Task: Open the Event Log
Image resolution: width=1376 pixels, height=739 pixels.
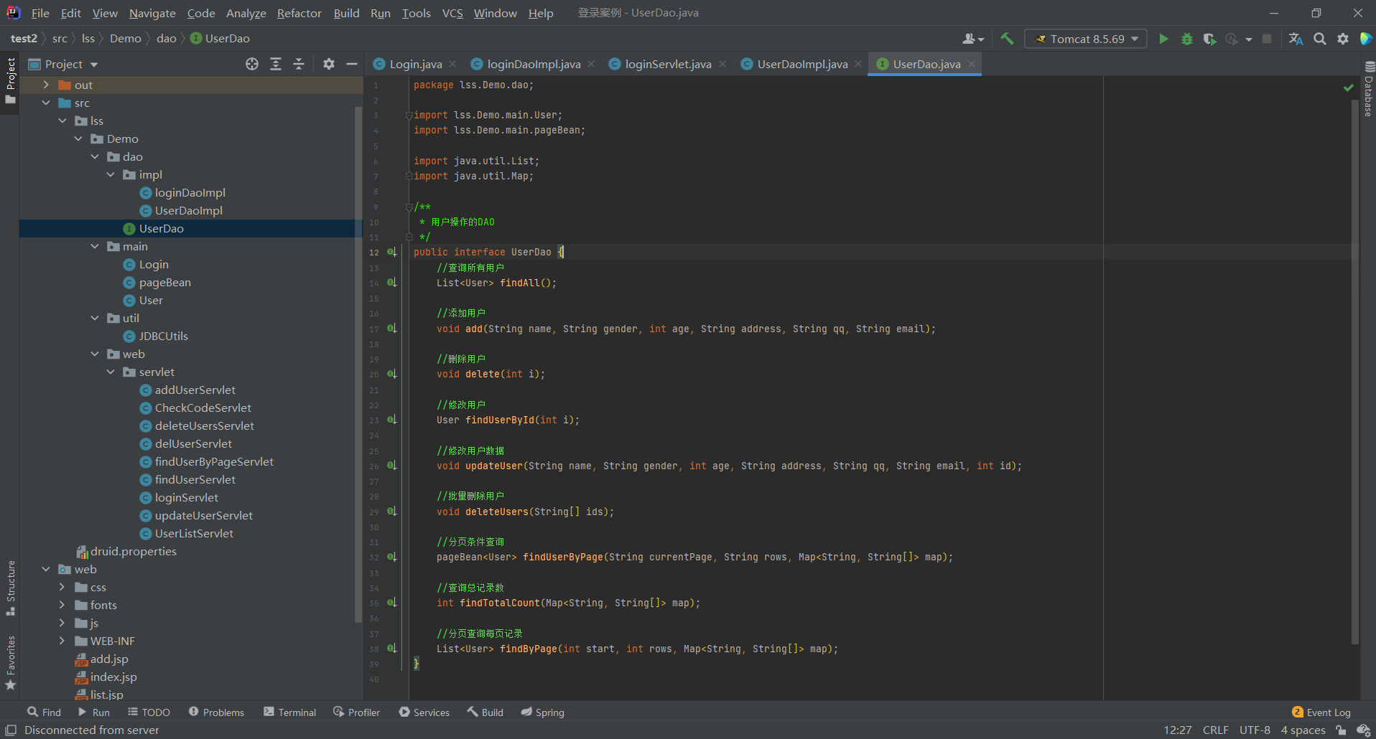Action: (x=1321, y=712)
